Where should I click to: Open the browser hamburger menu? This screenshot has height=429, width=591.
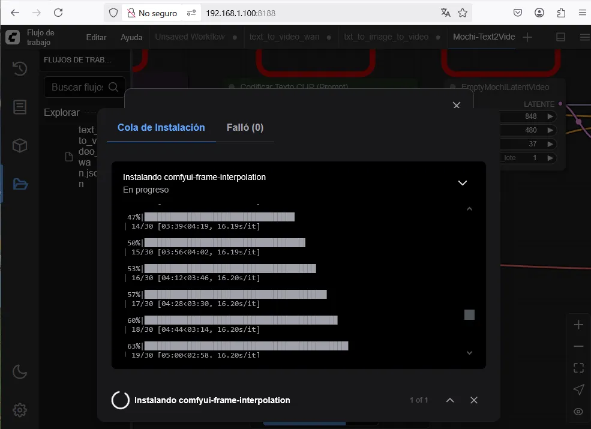tap(583, 13)
